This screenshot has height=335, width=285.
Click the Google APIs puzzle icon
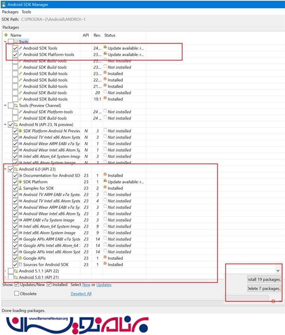coord(21,258)
